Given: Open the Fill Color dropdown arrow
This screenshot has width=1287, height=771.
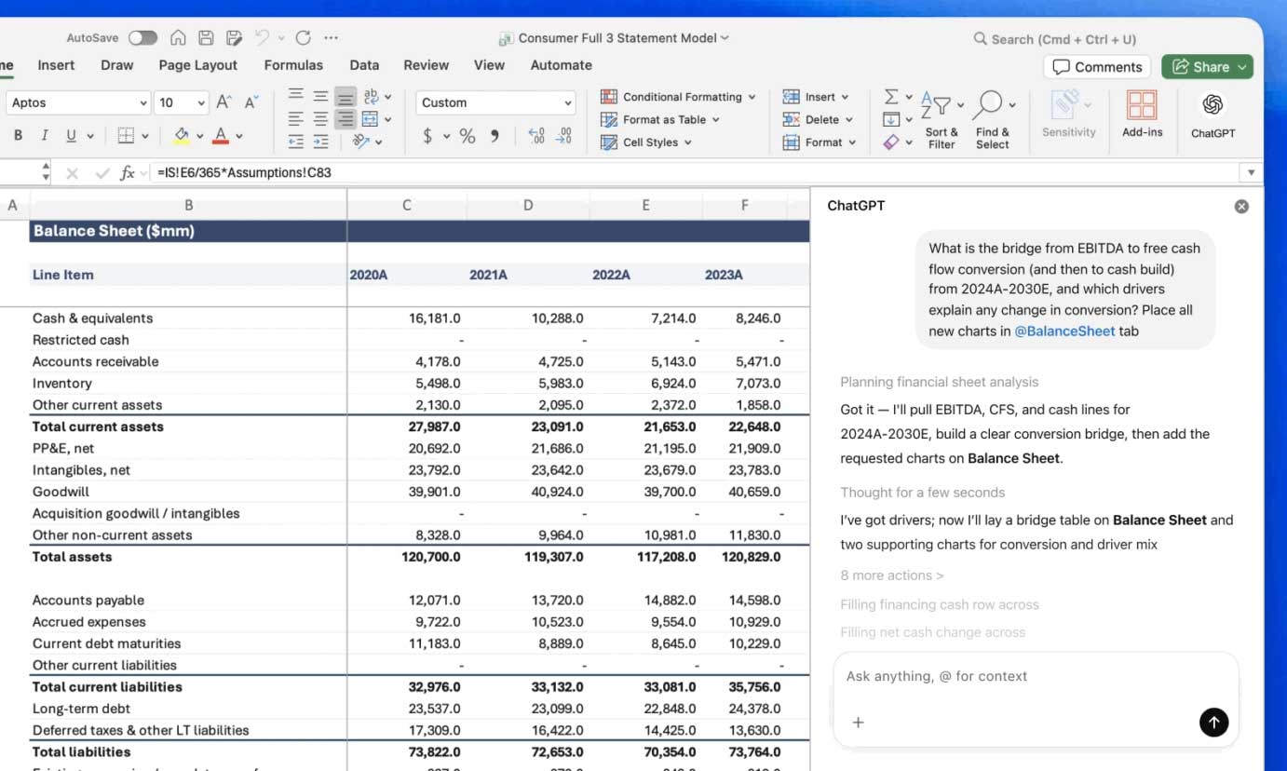Looking at the screenshot, I should click(199, 136).
